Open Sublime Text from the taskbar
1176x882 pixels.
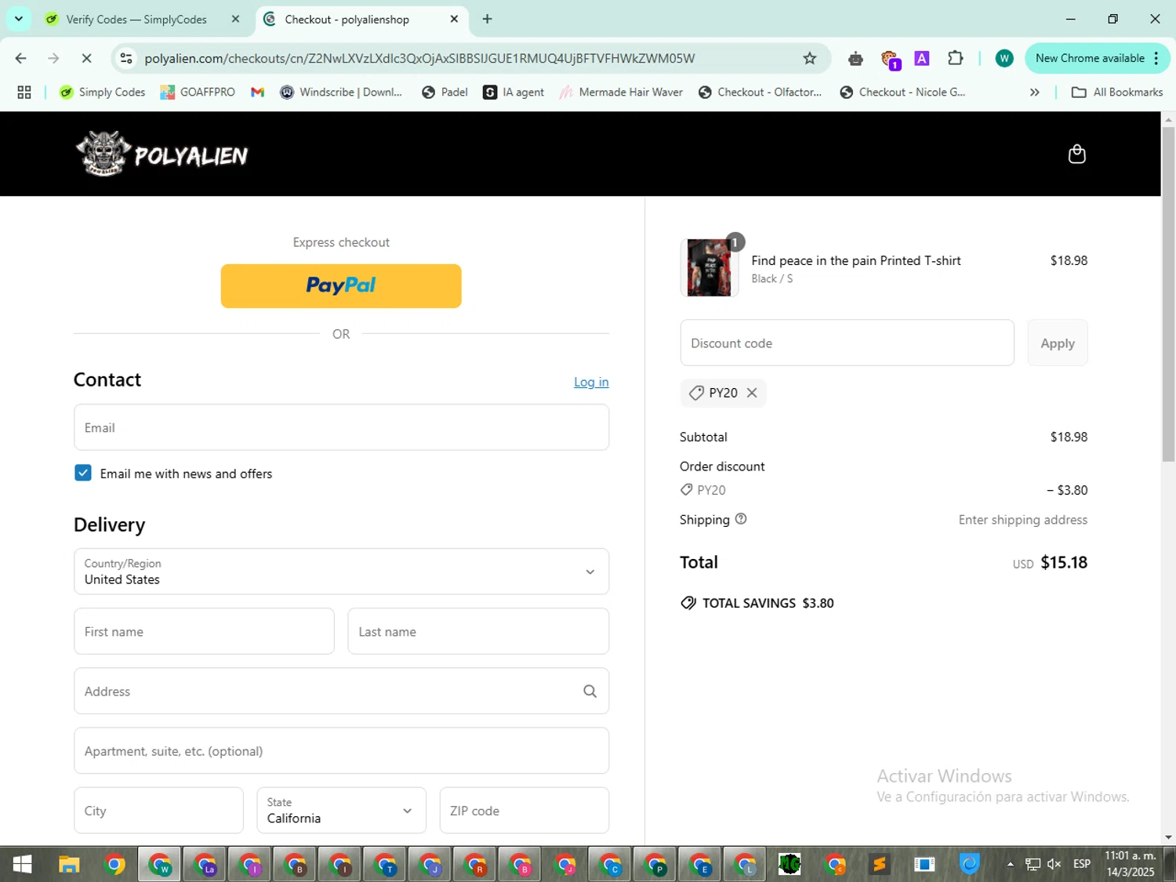[880, 864]
